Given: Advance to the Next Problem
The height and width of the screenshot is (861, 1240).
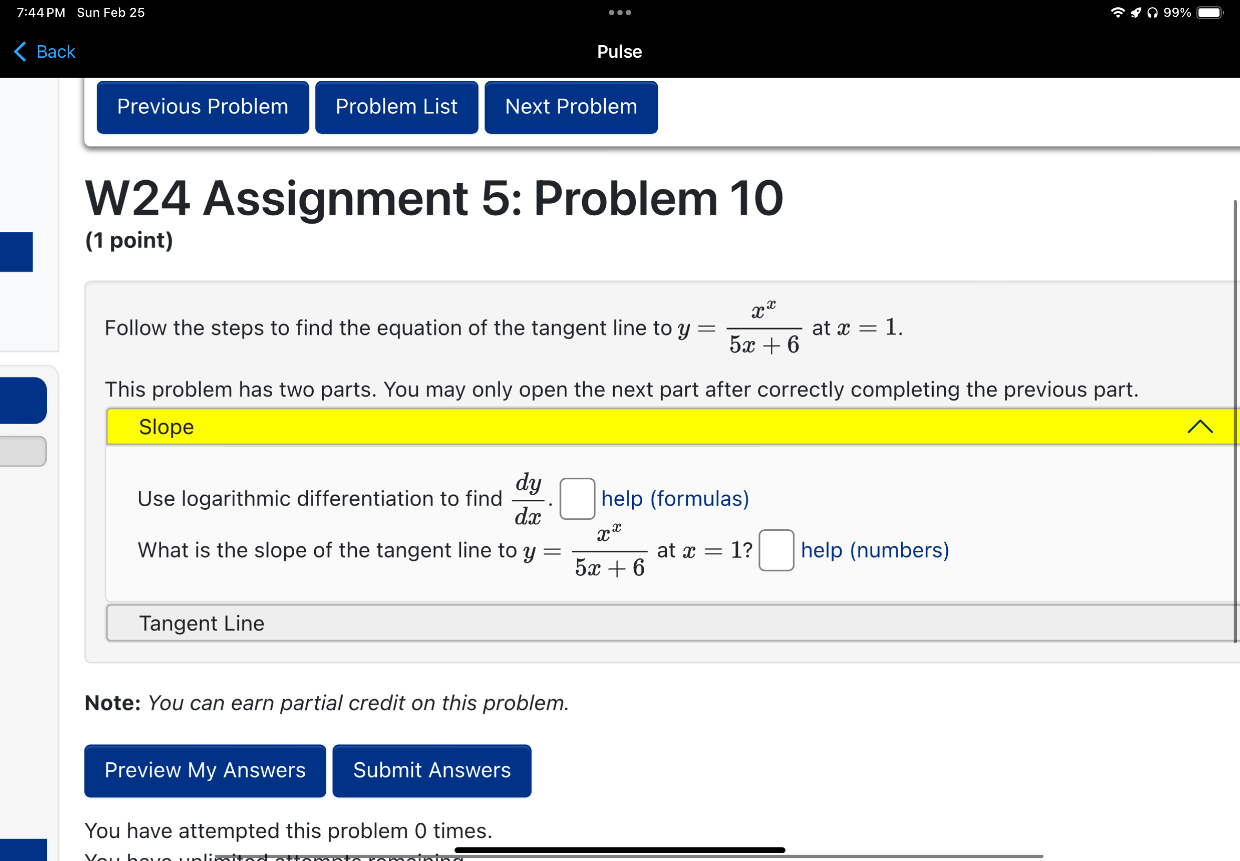Looking at the screenshot, I should (x=571, y=106).
